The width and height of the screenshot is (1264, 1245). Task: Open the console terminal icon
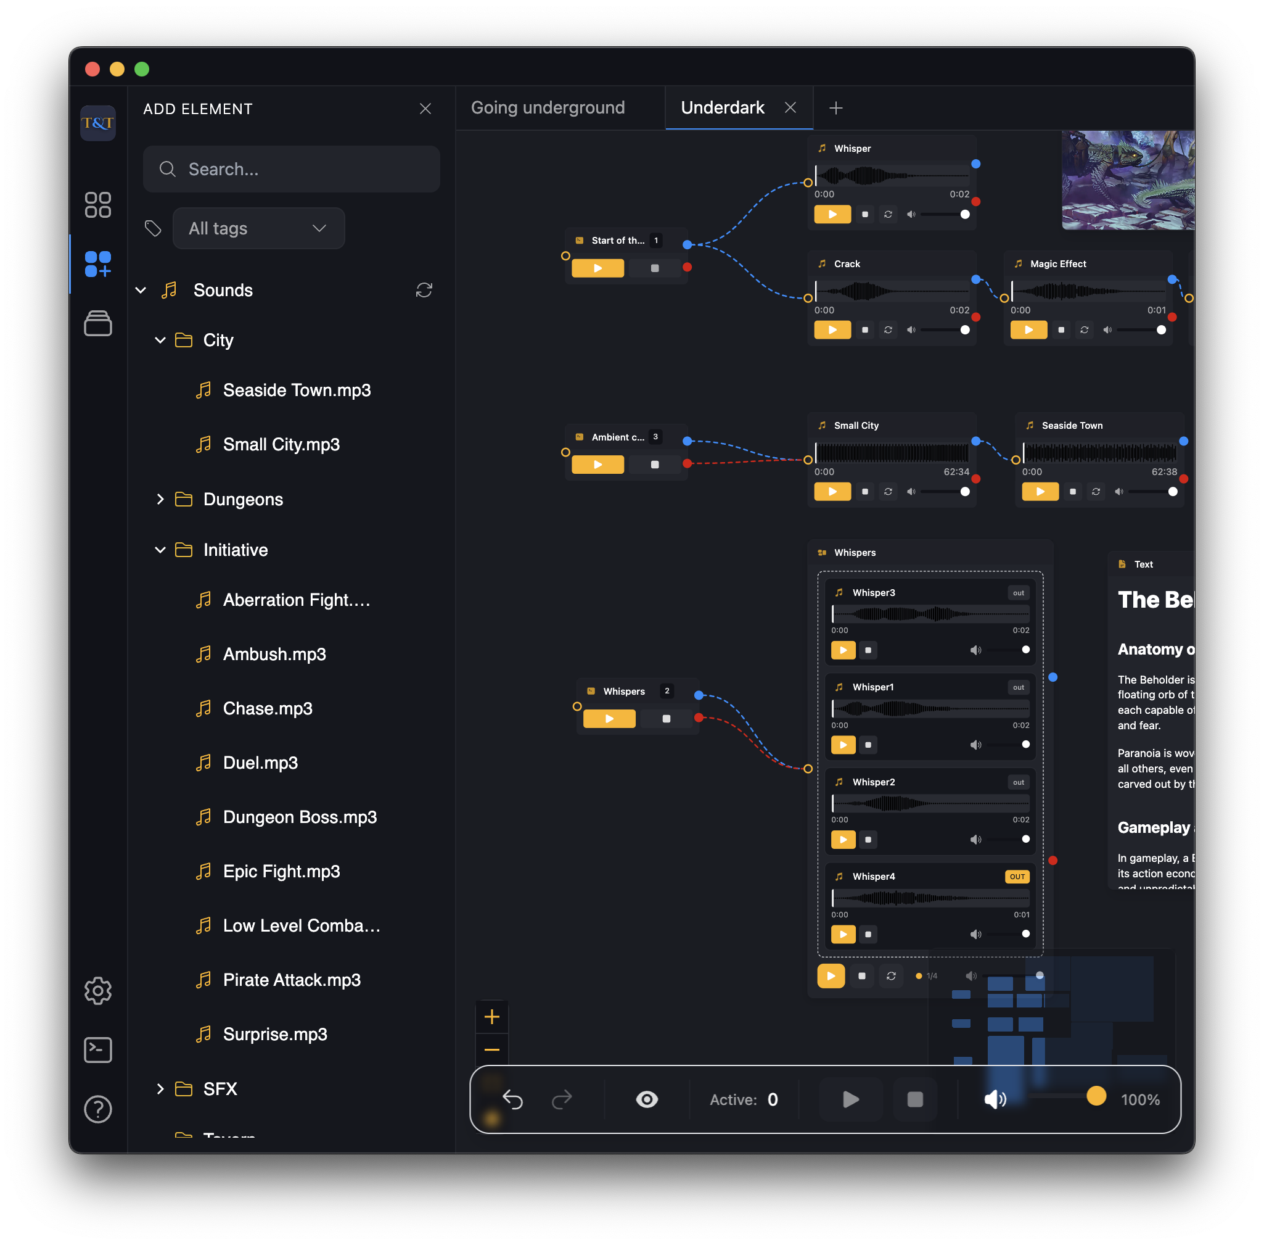(98, 1050)
